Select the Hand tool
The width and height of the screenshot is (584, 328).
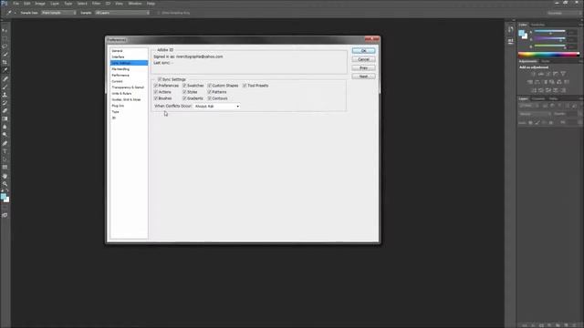[x=5, y=176]
